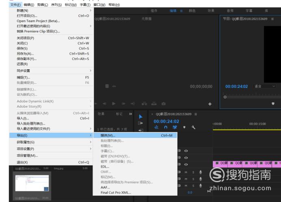Image resolution: width=281 pixels, height=202 pixels.
Task: Click the Overwrite edit icon
Action: click(x=154, y=104)
